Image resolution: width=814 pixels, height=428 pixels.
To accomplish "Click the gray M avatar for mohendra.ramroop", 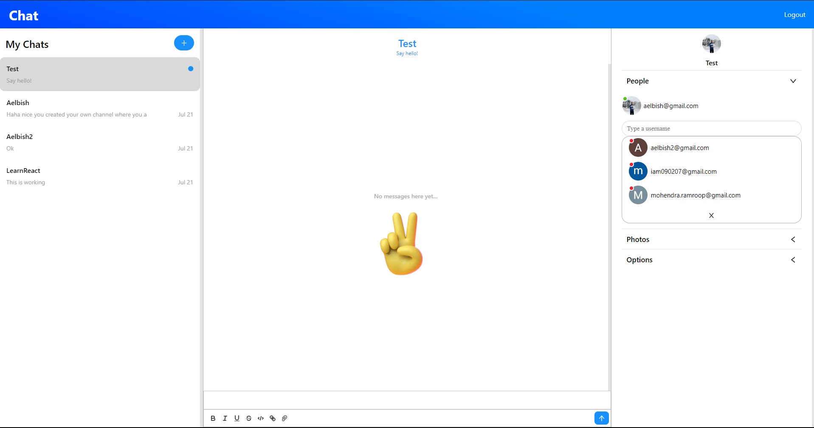I will click(x=638, y=195).
